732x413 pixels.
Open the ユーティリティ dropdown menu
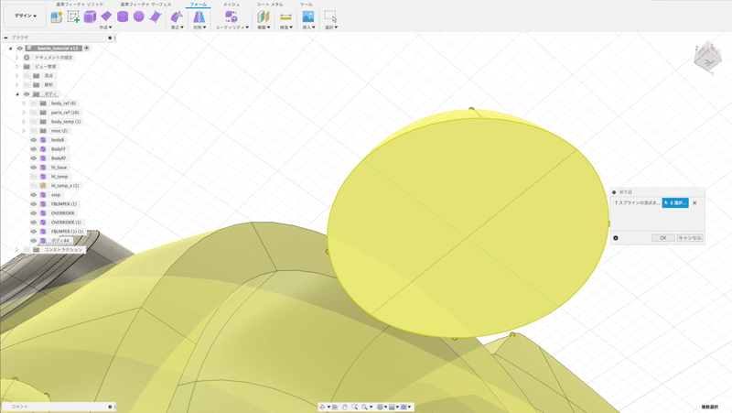[x=232, y=27]
